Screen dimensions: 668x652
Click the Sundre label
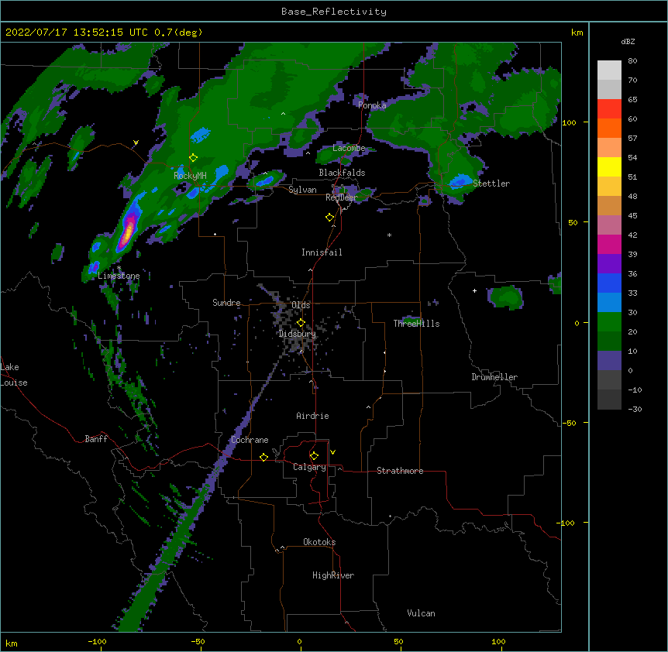[x=226, y=303]
